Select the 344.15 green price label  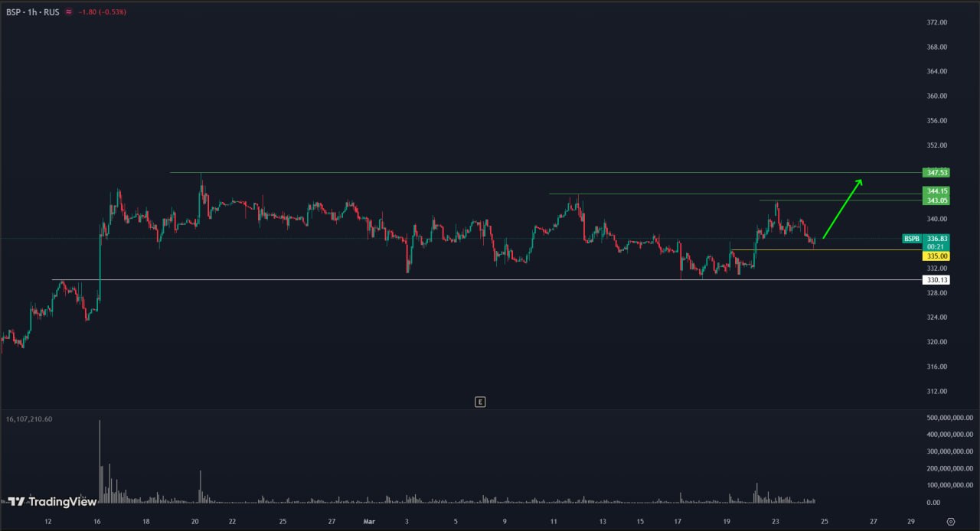936,191
